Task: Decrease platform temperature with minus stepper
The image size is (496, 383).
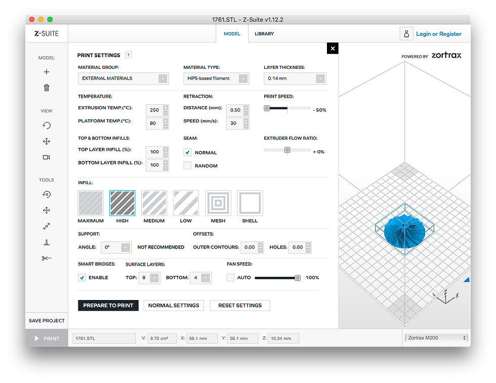Action: pyautogui.click(x=166, y=126)
